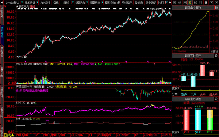
Task: Open the 多图组合 dropdown arrow
Action: tap(102, 3)
